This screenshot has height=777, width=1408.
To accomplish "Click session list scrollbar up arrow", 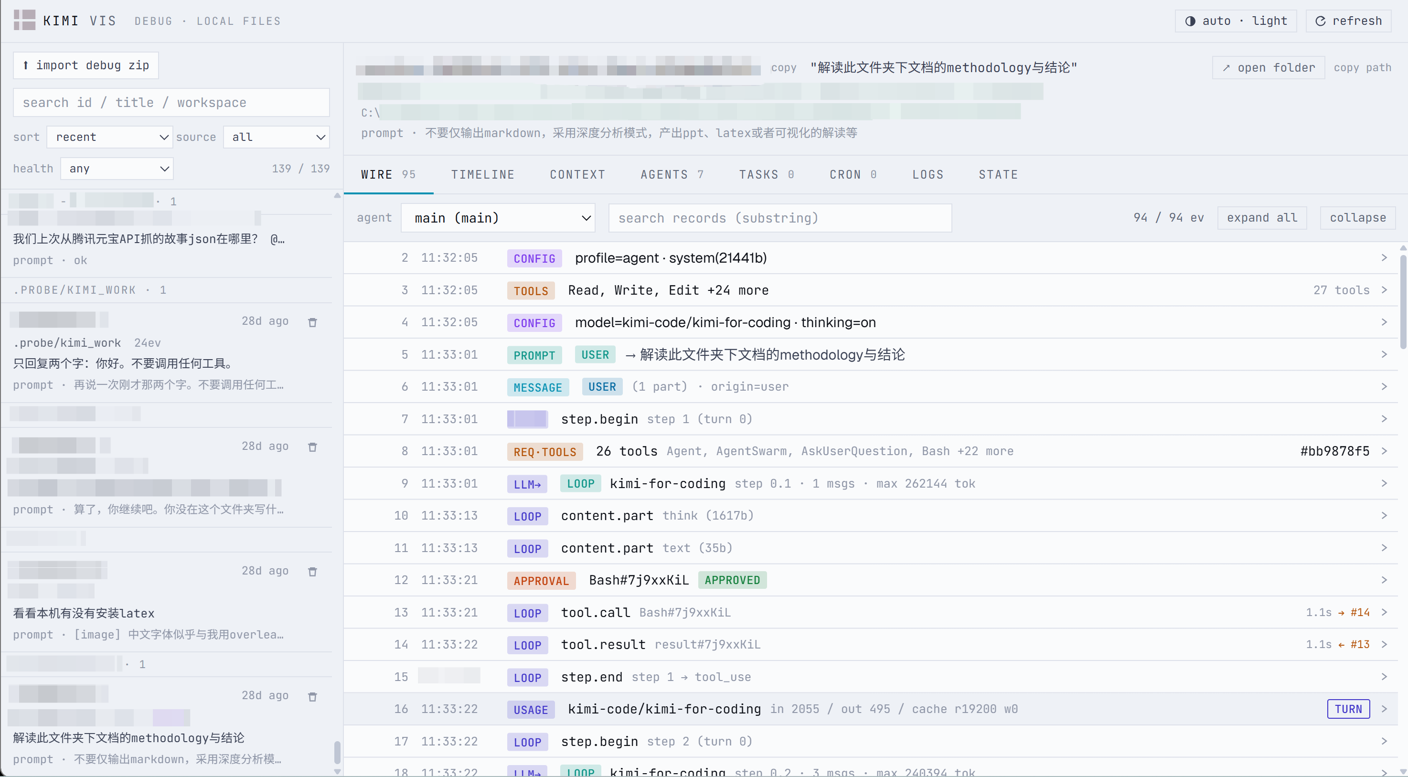I will 337,195.
